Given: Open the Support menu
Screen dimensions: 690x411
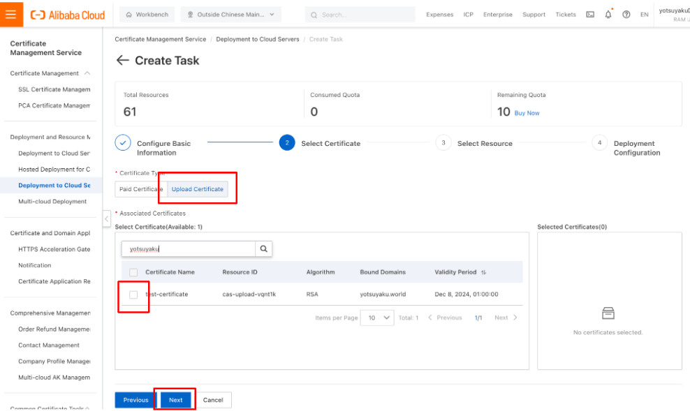Looking at the screenshot, I should pos(534,13).
